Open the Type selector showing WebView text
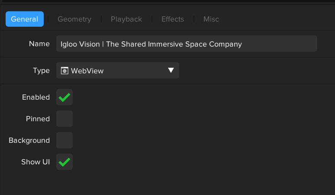This screenshot has width=335, height=195. click(117, 71)
